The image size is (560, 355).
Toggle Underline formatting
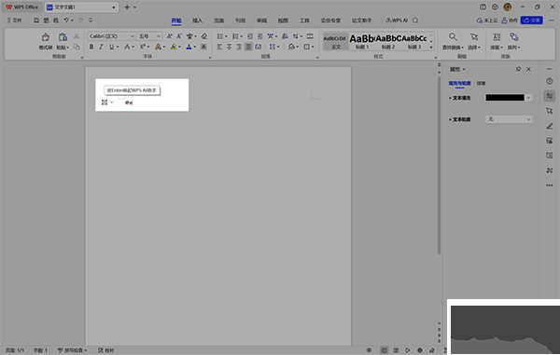[x=112, y=47]
